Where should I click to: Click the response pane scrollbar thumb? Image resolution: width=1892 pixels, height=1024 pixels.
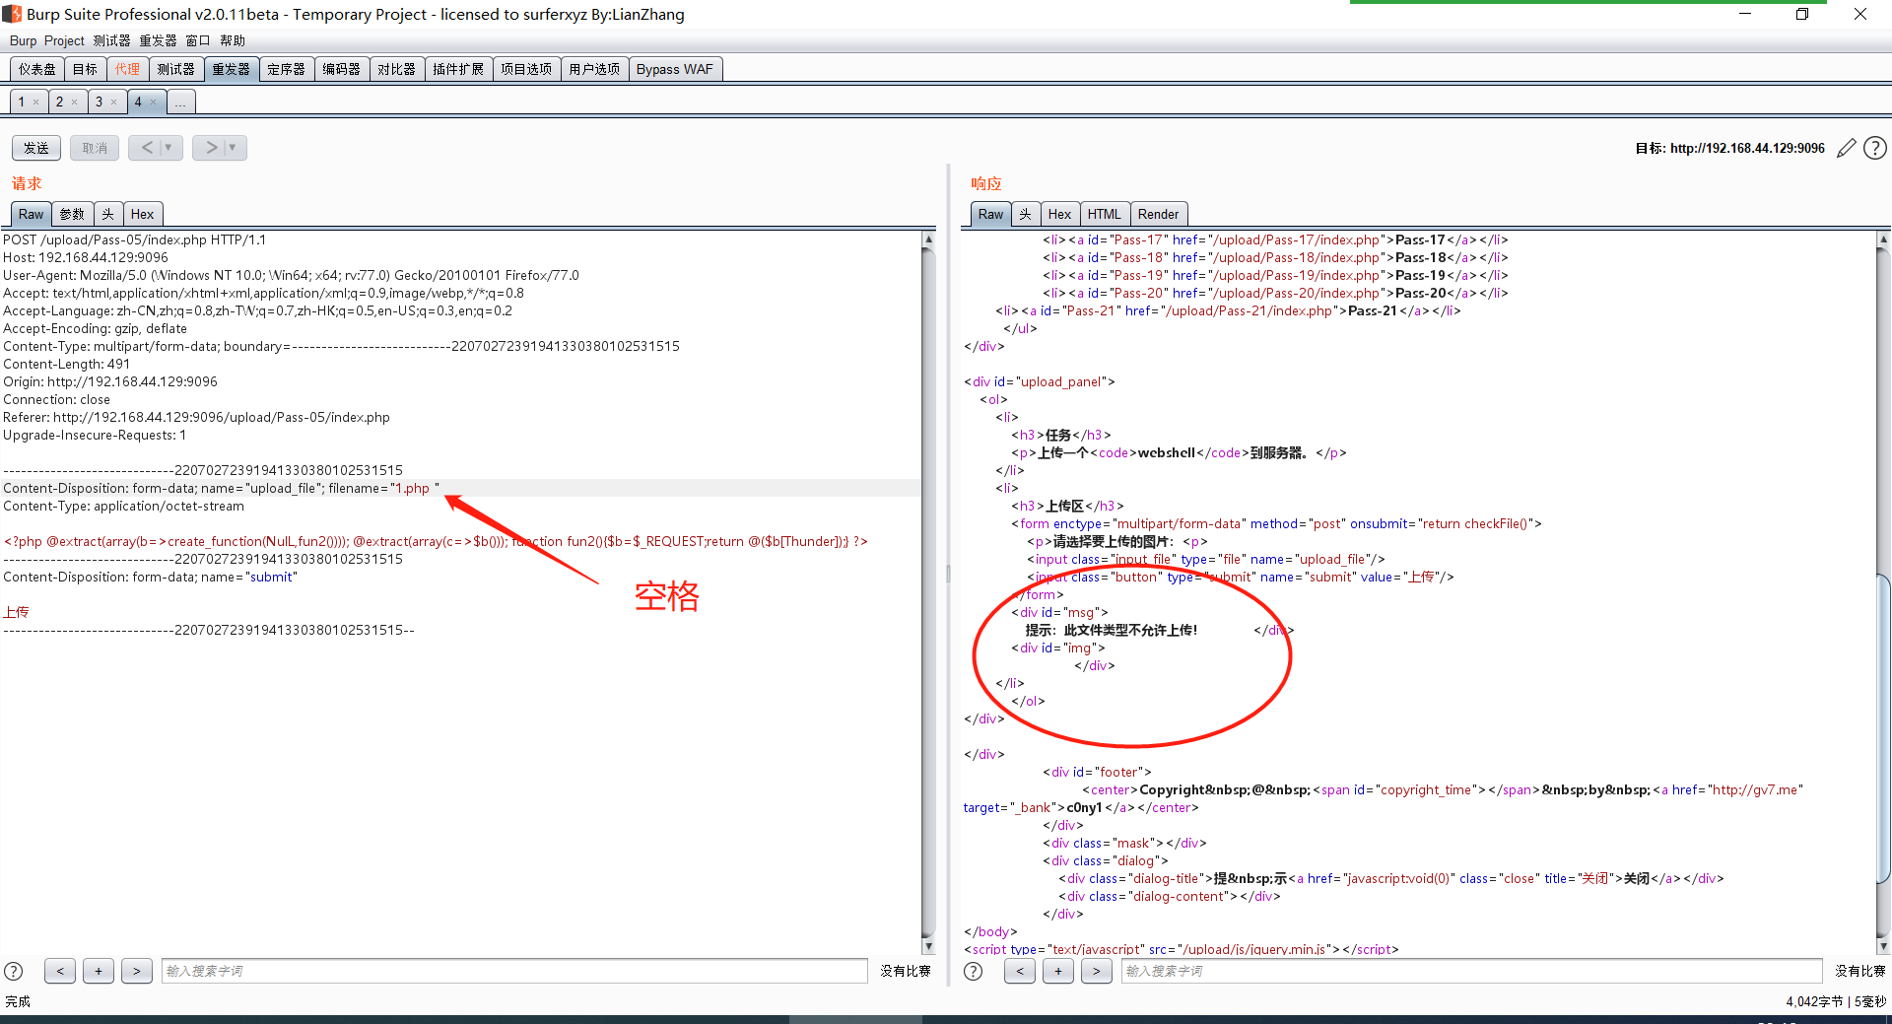pos(1884,729)
